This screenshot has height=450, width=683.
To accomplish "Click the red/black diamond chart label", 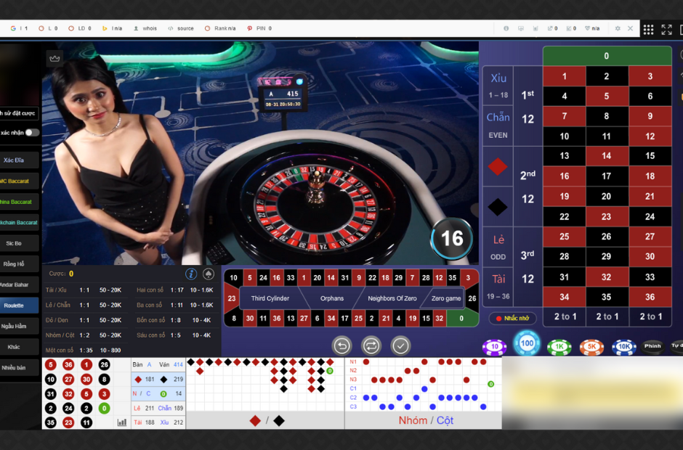I will [x=267, y=421].
